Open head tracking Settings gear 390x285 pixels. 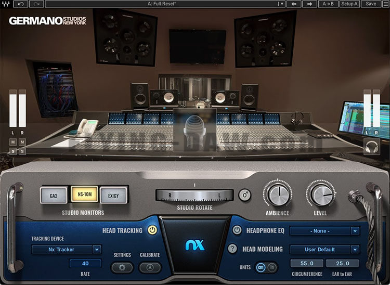(x=122, y=268)
